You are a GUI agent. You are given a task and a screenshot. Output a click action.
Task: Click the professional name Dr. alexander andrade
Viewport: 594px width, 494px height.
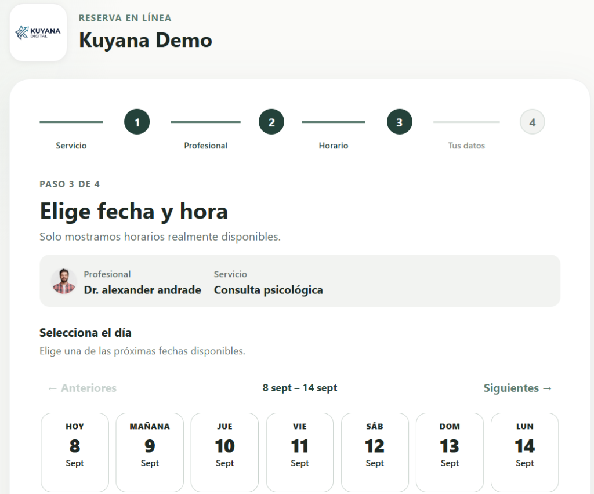tap(143, 290)
